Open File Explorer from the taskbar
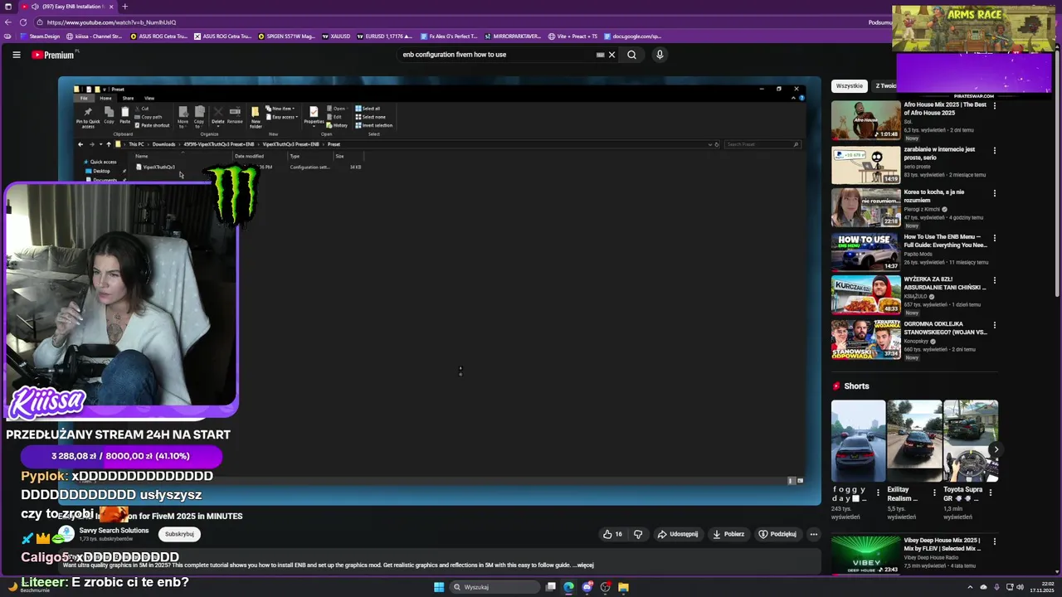 coord(623,587)
